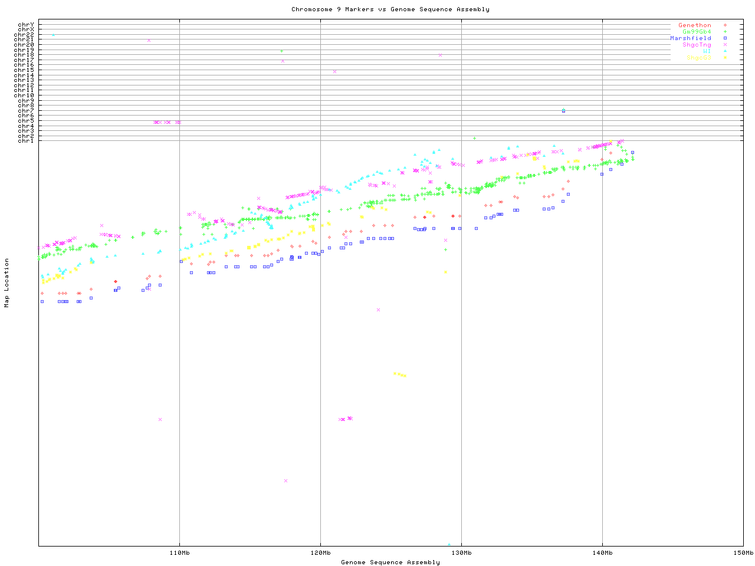Image resolution: width=755 pixels, height=566 pixels.
Task: Click the gray X point on the chr18 line
Action: point(440,55)
